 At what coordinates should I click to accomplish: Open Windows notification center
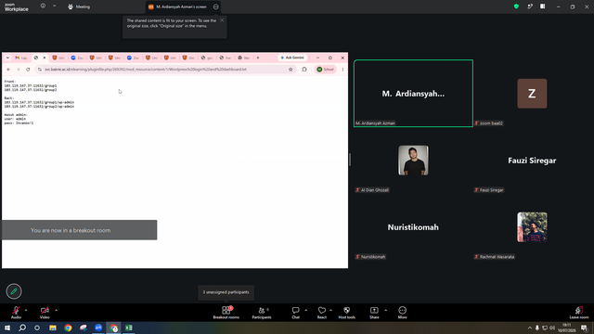(x=584, y=328)
